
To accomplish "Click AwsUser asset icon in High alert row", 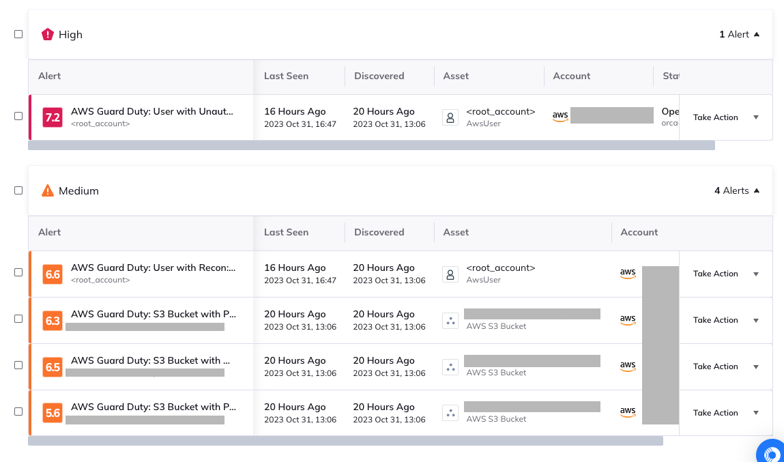I will click(x=450, y=117).
